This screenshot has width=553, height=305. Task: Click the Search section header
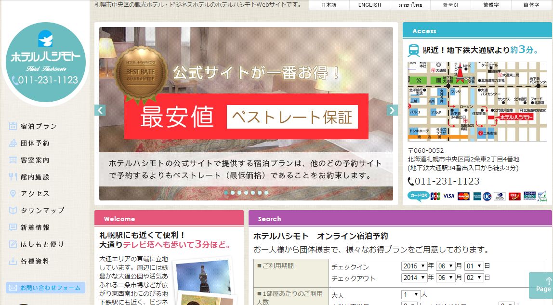click(400, 219)
